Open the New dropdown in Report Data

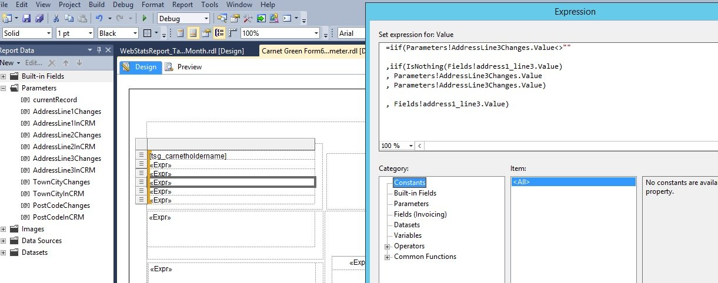[11, 63]
